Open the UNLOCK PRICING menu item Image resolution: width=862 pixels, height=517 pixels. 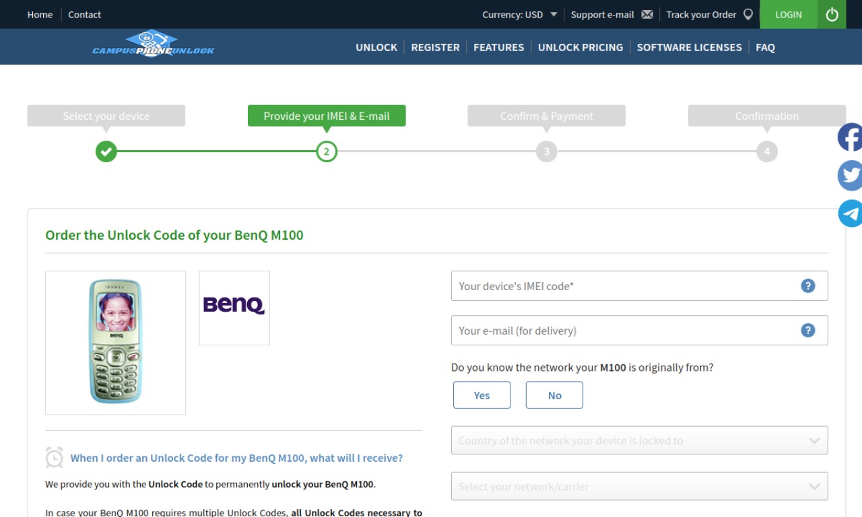click(x=581, y=47)
